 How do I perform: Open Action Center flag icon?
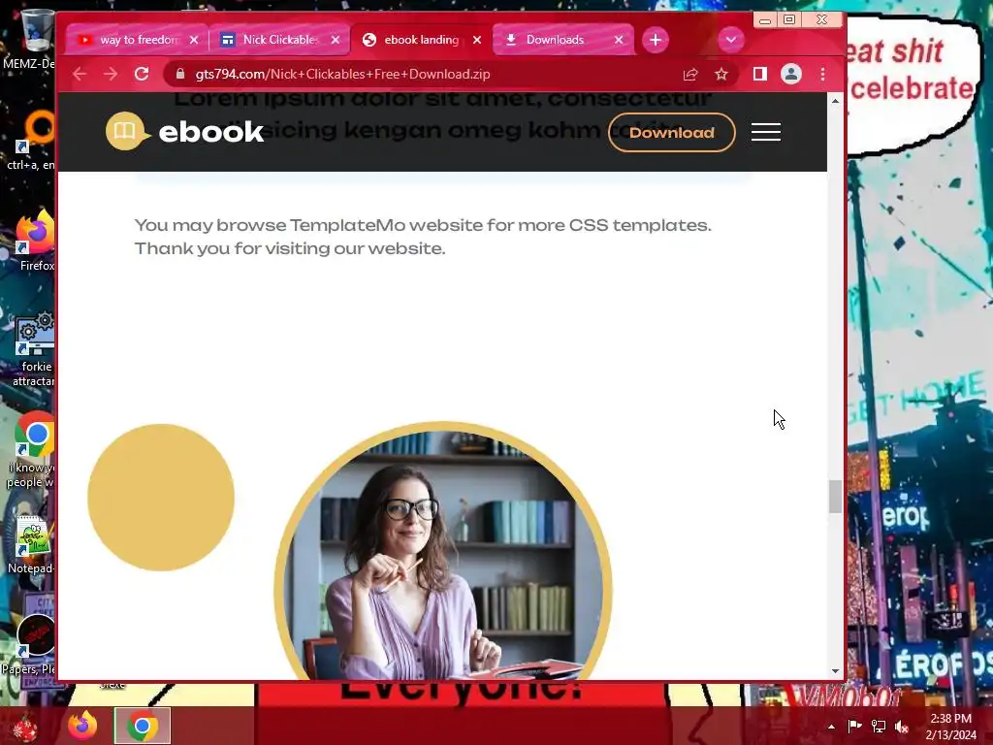[x=855, y=727]
